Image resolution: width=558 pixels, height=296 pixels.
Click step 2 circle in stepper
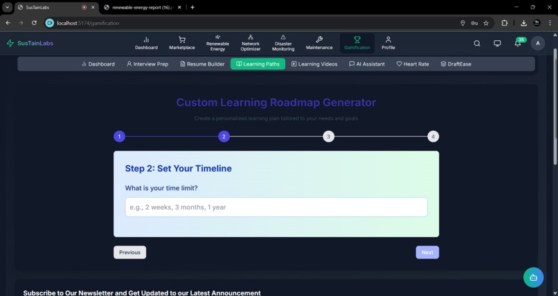[x=224, y=136]
